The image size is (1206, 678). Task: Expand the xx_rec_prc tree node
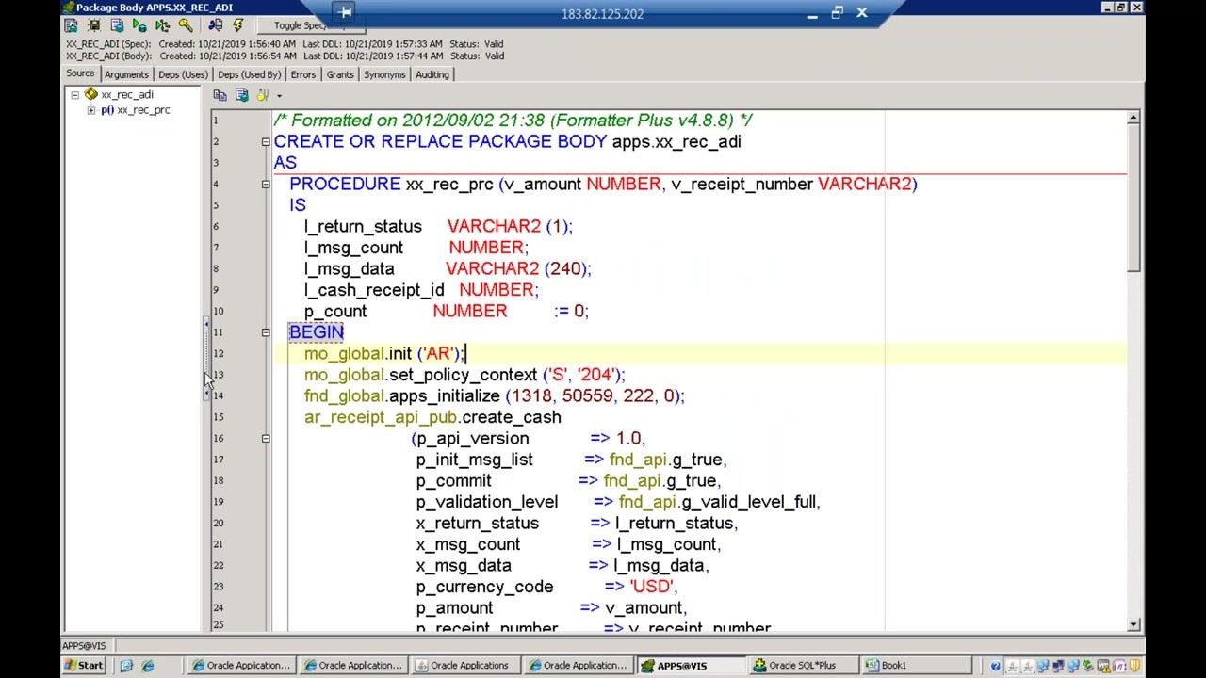pos(91,110)
